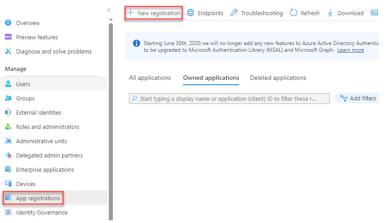Click the Overview info icon
Image resolution: width=386 pixels, height=223 pixels.
tap(8, 23)
